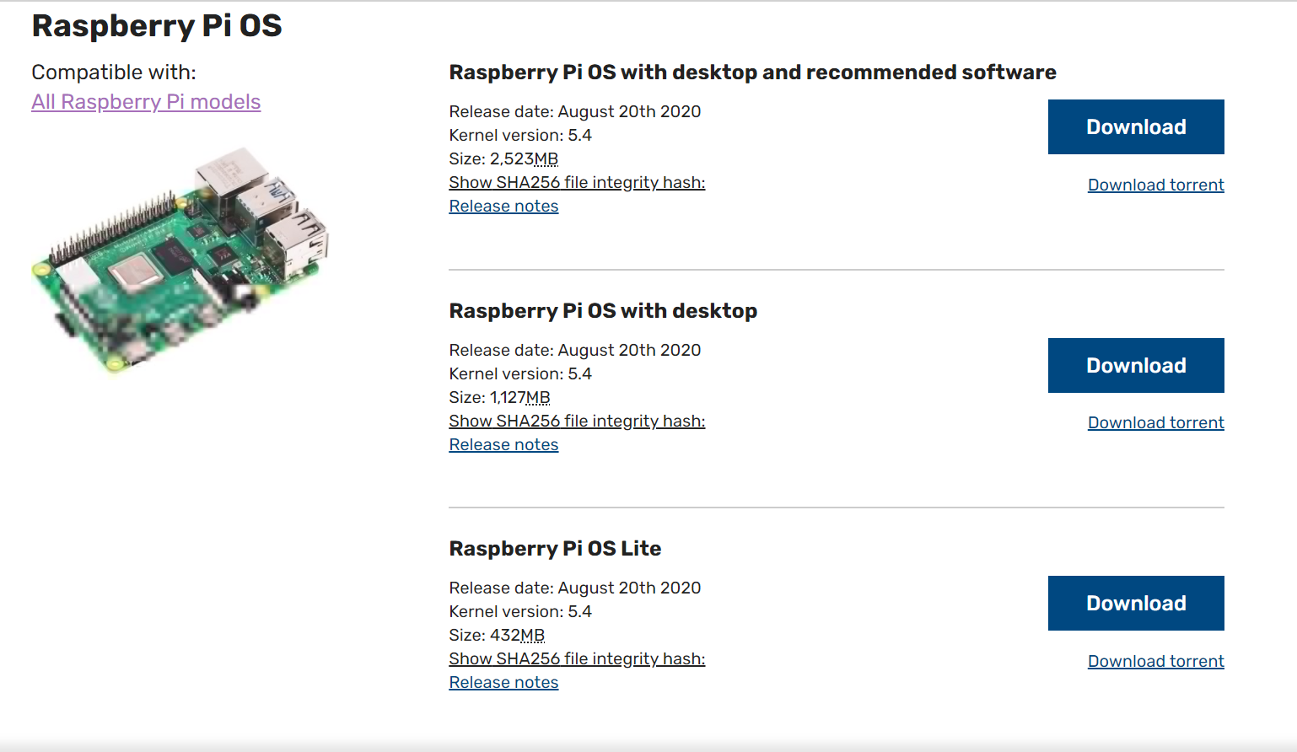Show SHA256 hash for the 2,523MB image
The width and height of the screenshot is (1297, 752).
point(577,182)
